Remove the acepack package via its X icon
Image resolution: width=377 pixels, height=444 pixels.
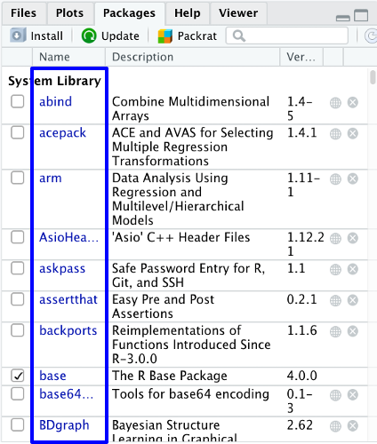click(x=353, y=133)
